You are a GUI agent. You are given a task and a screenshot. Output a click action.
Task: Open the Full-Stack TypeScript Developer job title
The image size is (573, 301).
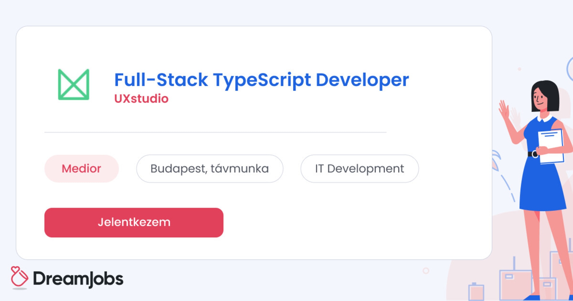[x=262, y=80]
